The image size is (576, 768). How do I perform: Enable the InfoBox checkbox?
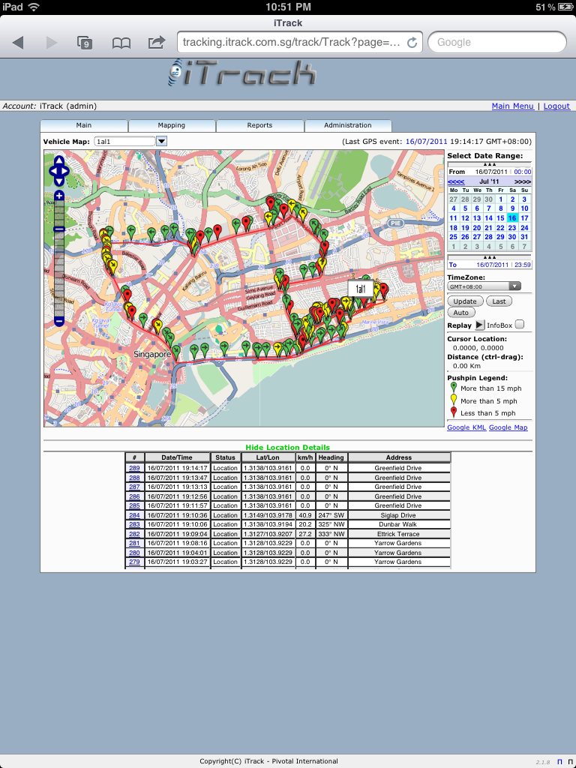520,324
